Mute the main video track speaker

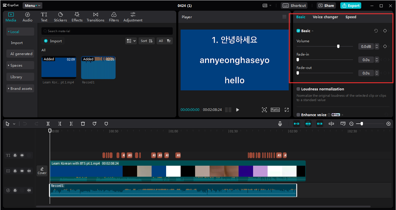[29, 171]
